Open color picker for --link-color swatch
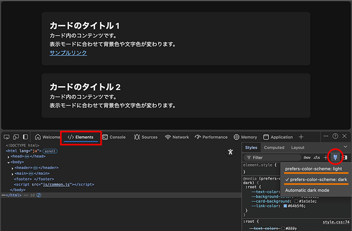The image size is (352, 231). coord(285,206)
